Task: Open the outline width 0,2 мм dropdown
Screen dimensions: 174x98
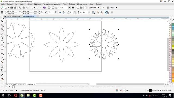Action: [89, 13]
